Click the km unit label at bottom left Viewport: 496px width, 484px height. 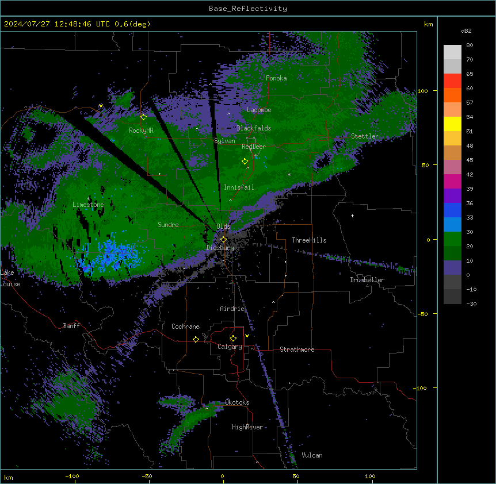click(x=9, y=478)
